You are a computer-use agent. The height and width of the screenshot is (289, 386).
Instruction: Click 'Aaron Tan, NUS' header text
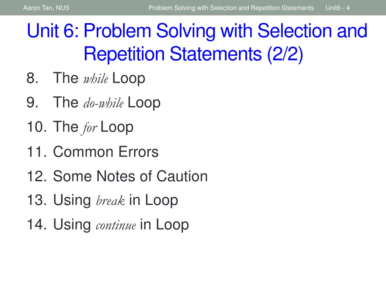[46, 8]
